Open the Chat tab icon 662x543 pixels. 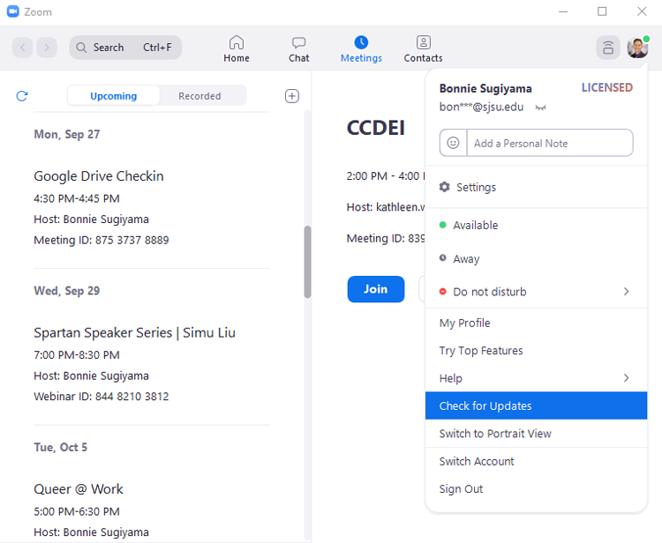[x=299, y=42]
